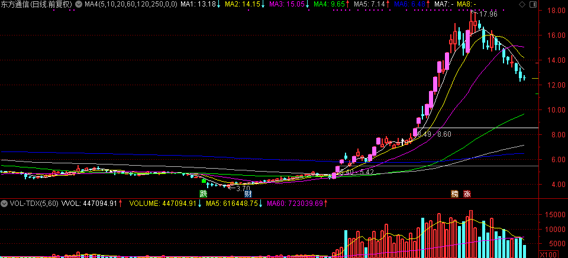Expand the MA4 indicator dropdown arrow

coord(79,4)
